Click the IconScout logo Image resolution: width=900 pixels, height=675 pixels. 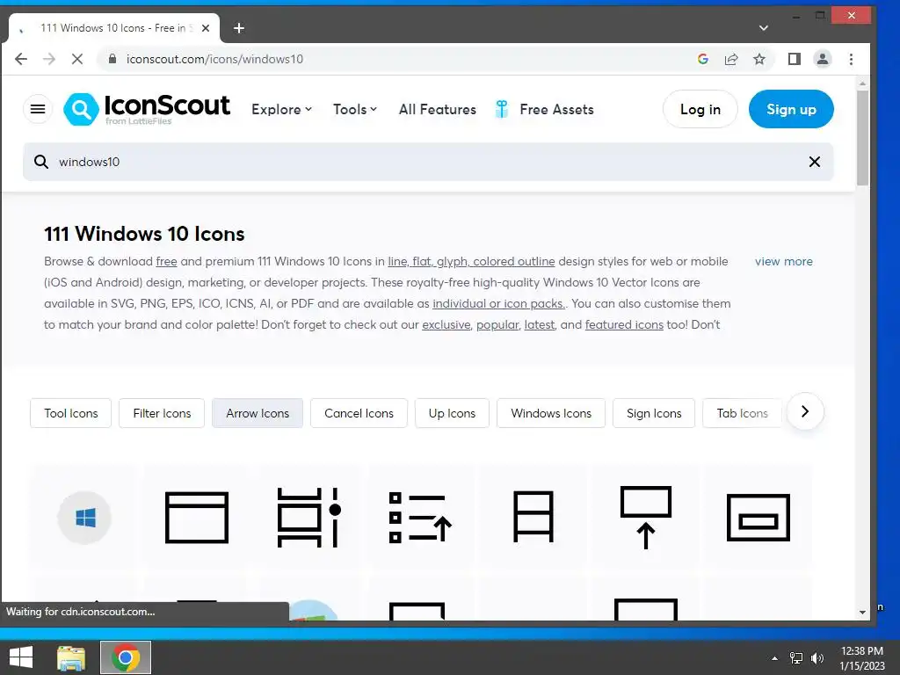pyautogui.click(x=147, y=109)
